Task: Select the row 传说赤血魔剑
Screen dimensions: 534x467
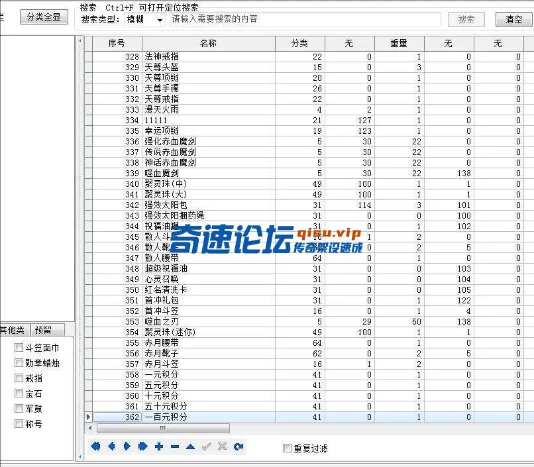Action: (x=308, y=152)
